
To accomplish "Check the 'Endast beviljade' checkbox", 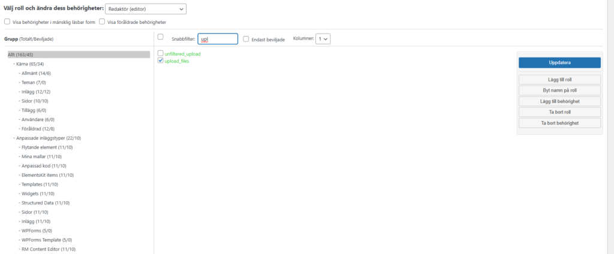I will click(246, 38).
